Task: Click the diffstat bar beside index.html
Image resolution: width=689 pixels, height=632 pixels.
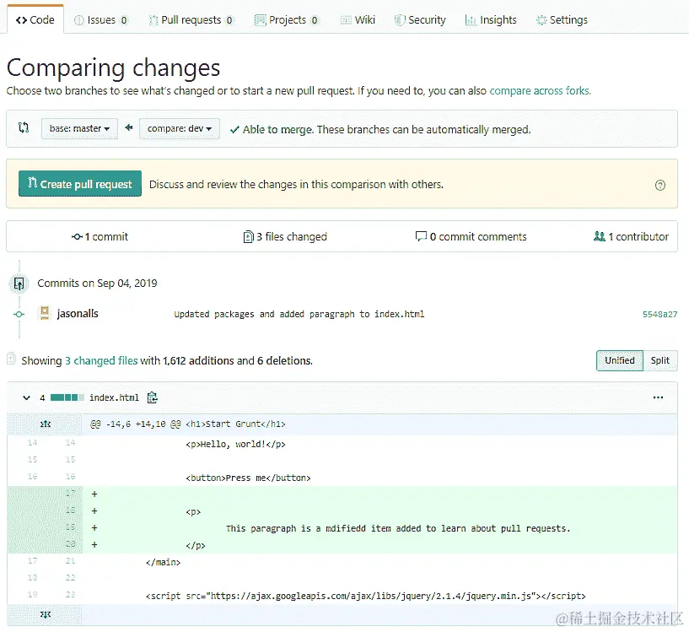Action: [x=67, y=397]
